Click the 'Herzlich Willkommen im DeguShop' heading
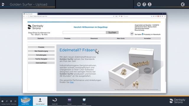 coord(91,27)
